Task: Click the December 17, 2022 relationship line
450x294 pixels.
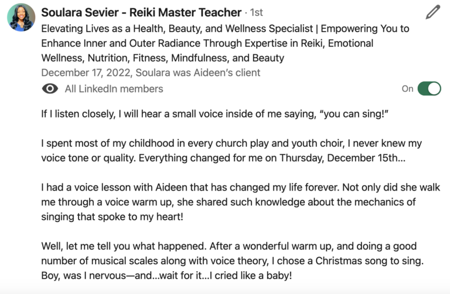Action: point(151,73)
